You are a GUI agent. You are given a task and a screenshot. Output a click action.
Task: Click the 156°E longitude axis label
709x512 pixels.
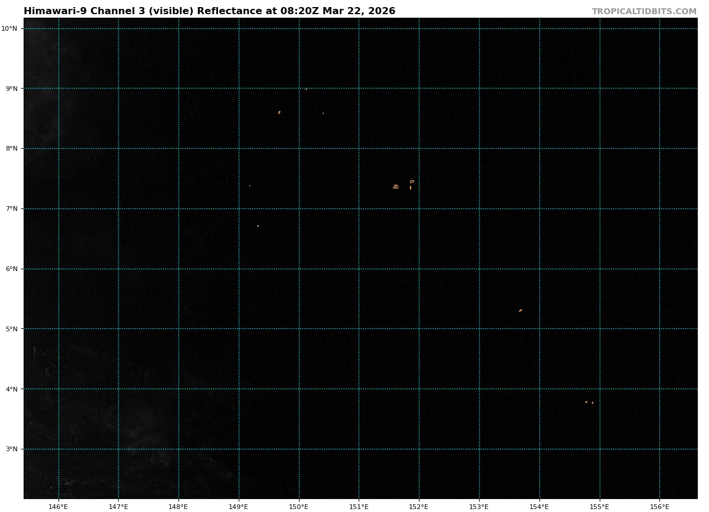659,506
